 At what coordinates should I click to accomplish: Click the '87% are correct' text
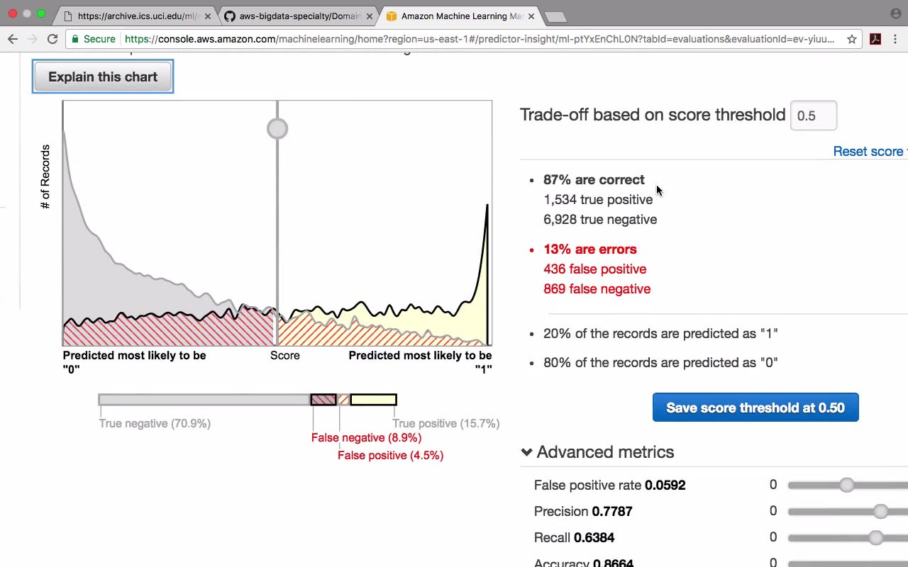[x=594, y=179]
